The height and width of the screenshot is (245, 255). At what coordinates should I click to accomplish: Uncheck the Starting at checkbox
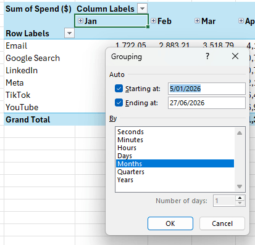tap(119, 89)
